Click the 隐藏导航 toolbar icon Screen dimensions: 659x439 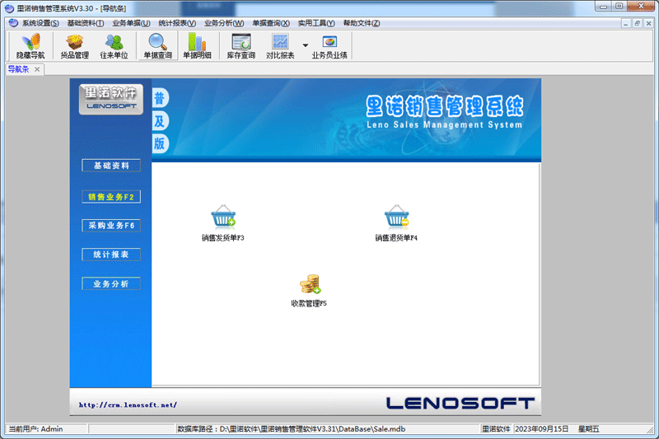click(x=30, y=46)
